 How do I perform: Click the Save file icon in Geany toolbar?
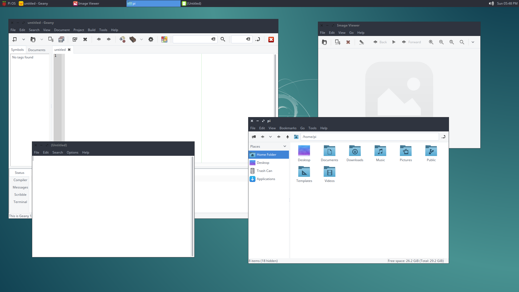(x=51, y=39)
